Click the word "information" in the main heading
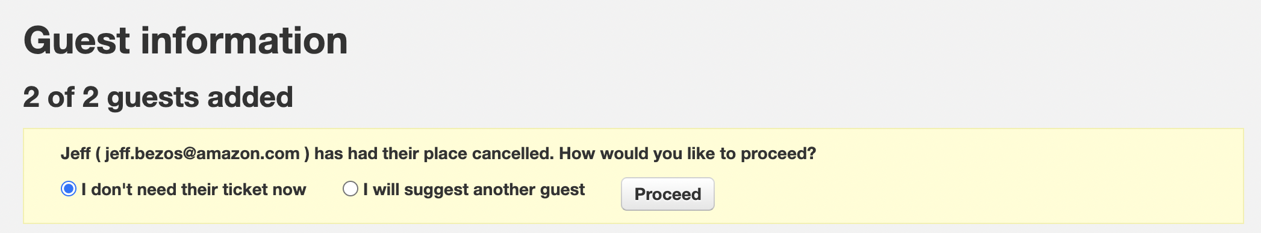 [x=244, y=41]
